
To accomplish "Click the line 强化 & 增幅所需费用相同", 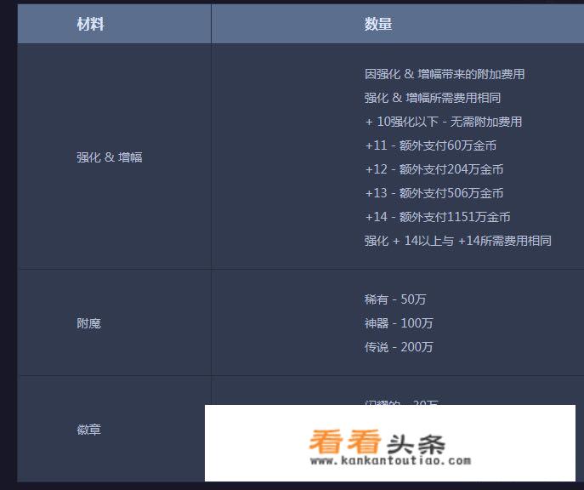I will pyautogui.click(x=433, y=98).
